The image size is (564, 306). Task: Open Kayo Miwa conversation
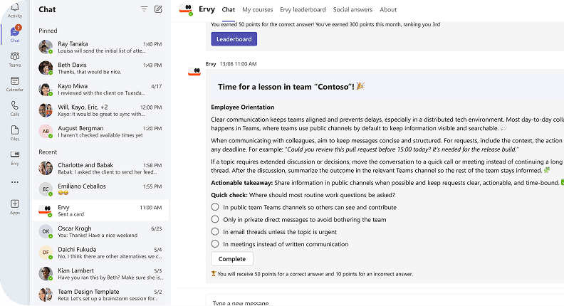(100, 89)
